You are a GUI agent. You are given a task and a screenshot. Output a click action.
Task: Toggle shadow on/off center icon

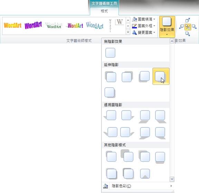tap(188, 27)
